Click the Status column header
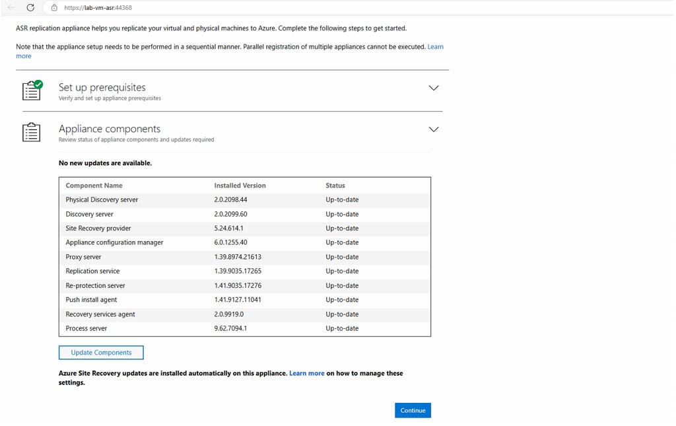This screenshot has height=426, width=676. point(335,186)
